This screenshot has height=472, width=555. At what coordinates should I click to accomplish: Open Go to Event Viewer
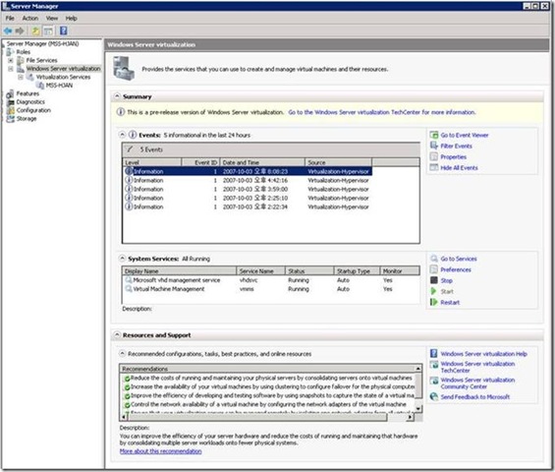[464, 135]
